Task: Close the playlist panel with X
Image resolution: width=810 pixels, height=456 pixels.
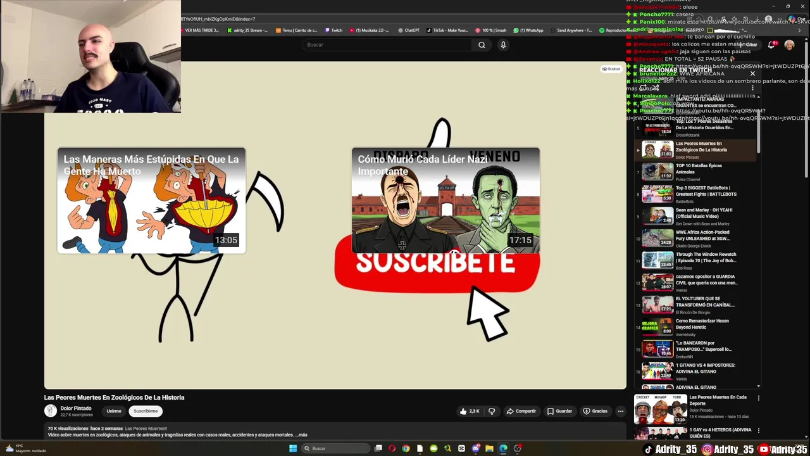Action: pyautogui.click(x=752, y=73)
